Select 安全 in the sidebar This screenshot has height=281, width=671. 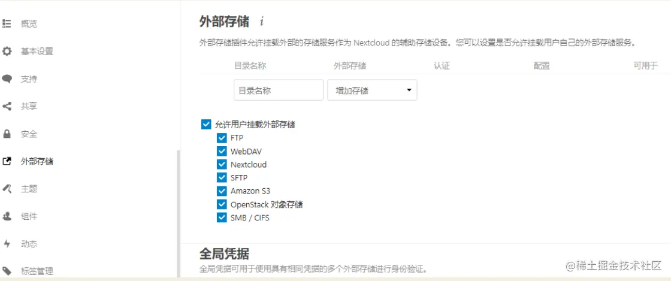pos(29,134)
